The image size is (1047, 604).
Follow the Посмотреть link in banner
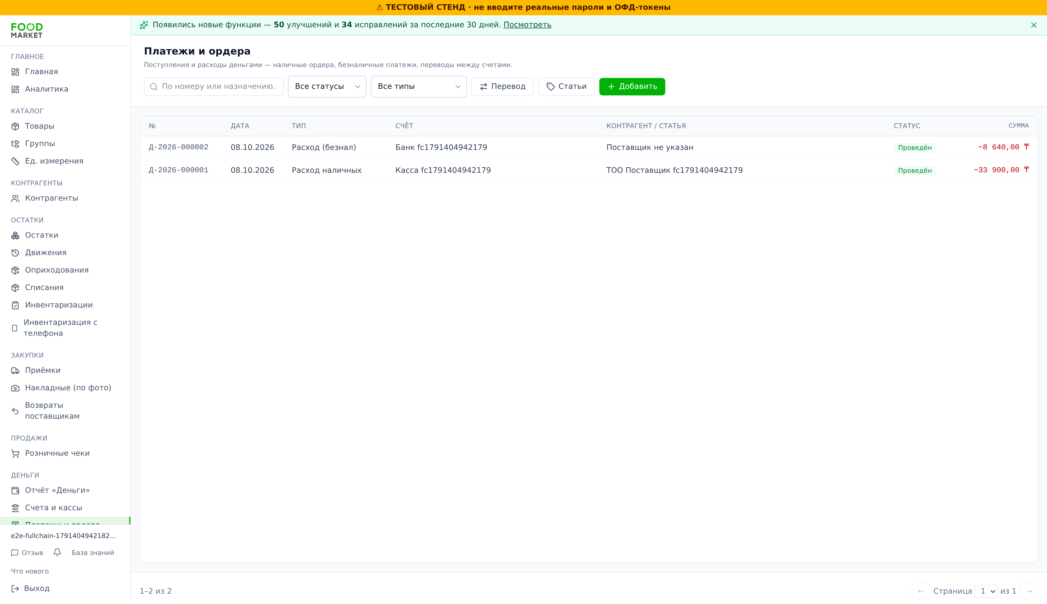[x=527, y=25]
